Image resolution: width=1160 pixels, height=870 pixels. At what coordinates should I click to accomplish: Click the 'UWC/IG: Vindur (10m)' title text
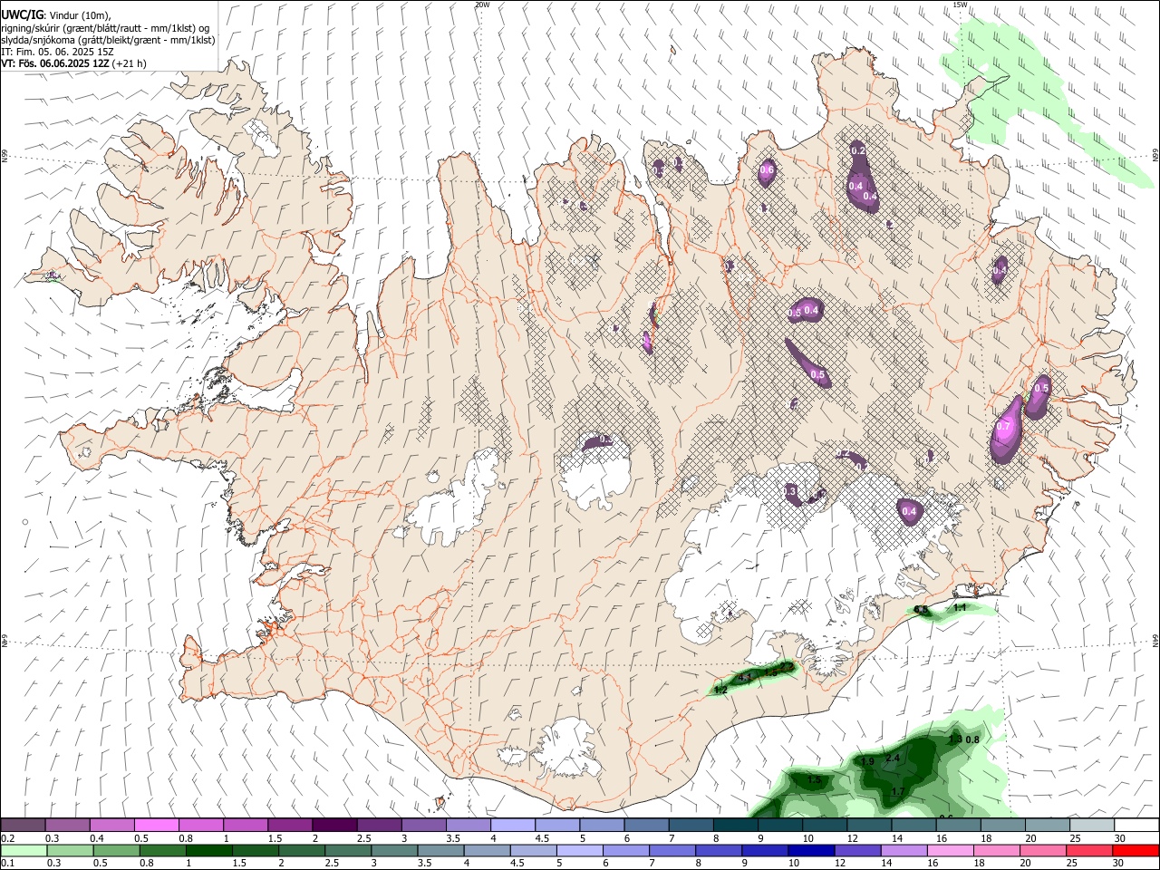56,15
